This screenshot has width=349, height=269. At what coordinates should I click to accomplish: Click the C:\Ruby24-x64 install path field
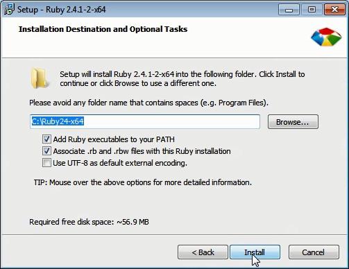(145, 121)
